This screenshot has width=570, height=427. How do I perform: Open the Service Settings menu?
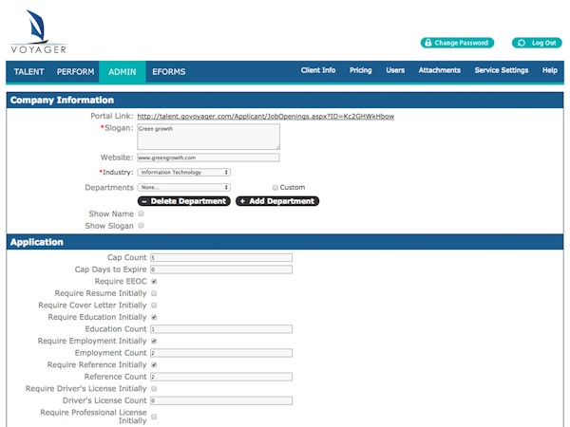(x=501, y=70)
